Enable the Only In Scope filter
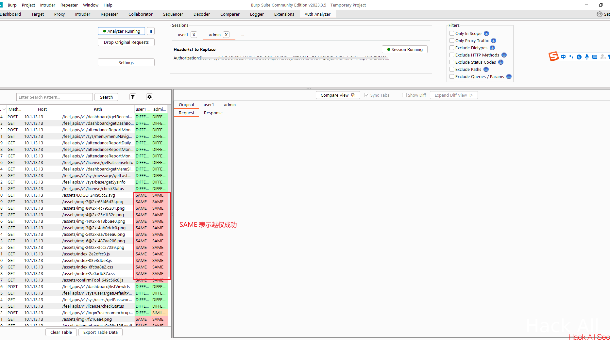 point(452,34)
